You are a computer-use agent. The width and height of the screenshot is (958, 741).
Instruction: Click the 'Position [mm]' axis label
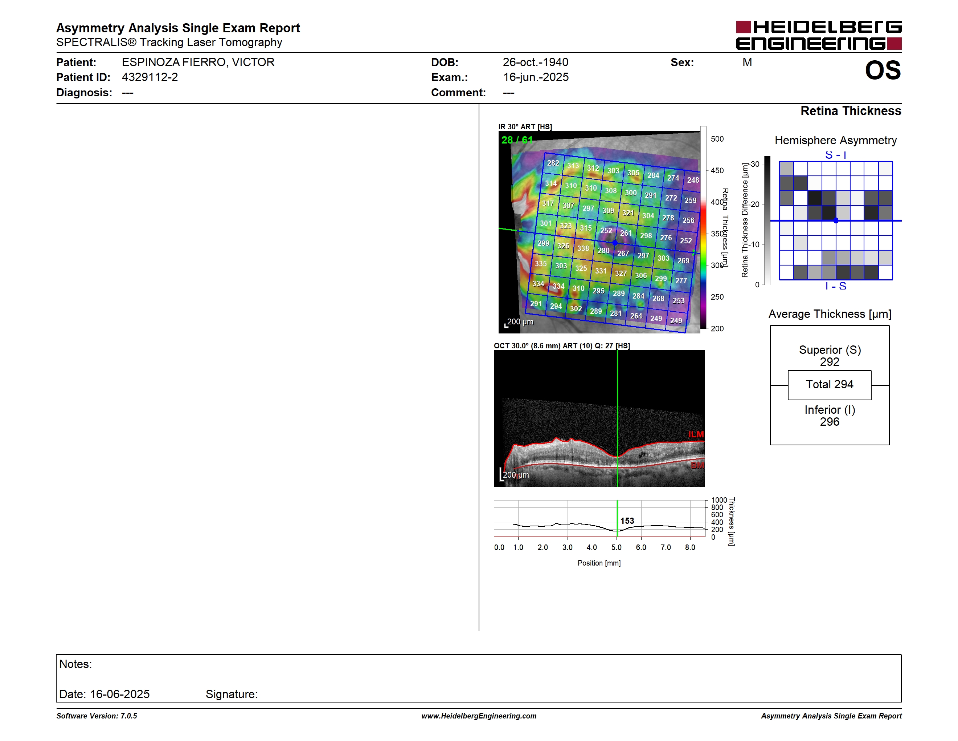coord(599,563)
